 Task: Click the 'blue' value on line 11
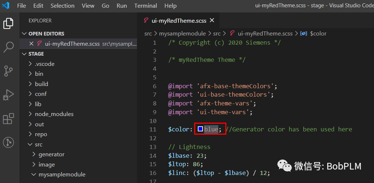[x=211, y=130]
